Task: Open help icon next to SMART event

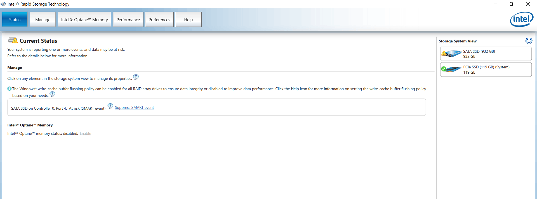Action: click(110, 106)
